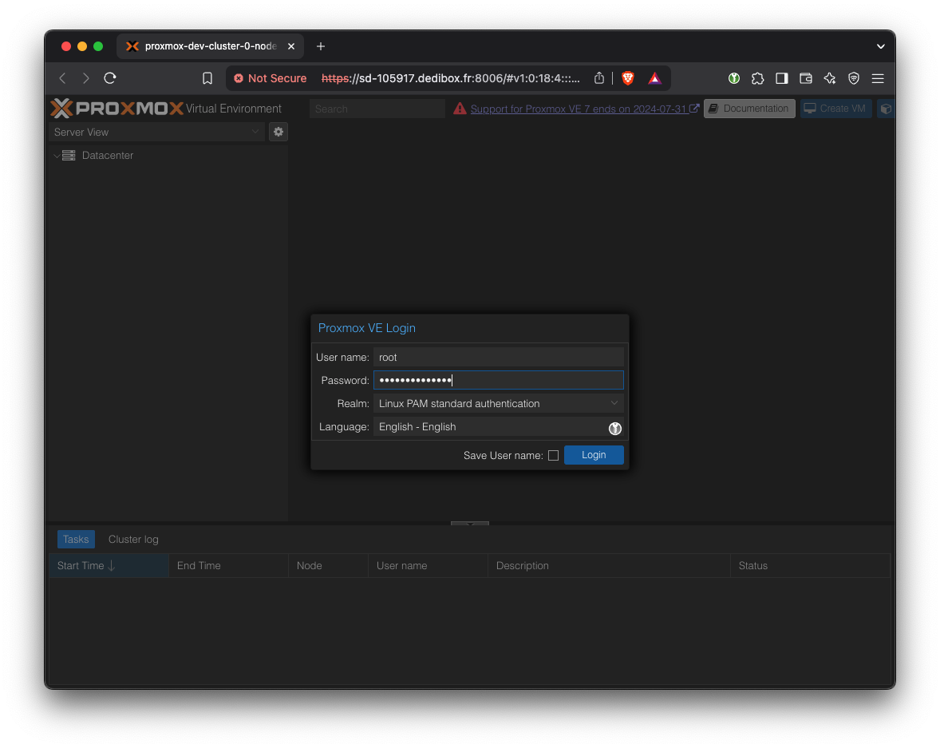Screen dimensions: 940x748
Task: Click the Server View gear settings icon
Action: [278, 132]
